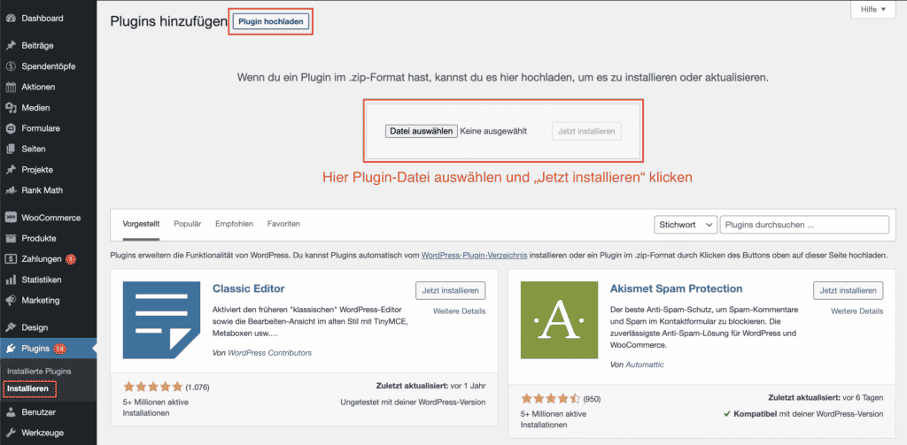Open the Classic Editor title link

[249, 288]
